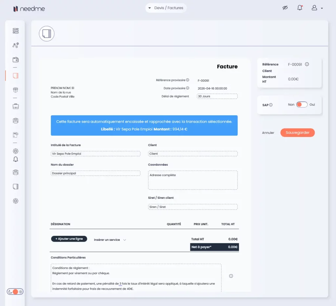
Task: Click the box package icon in sidebar
Action: [x=15, y=90]
